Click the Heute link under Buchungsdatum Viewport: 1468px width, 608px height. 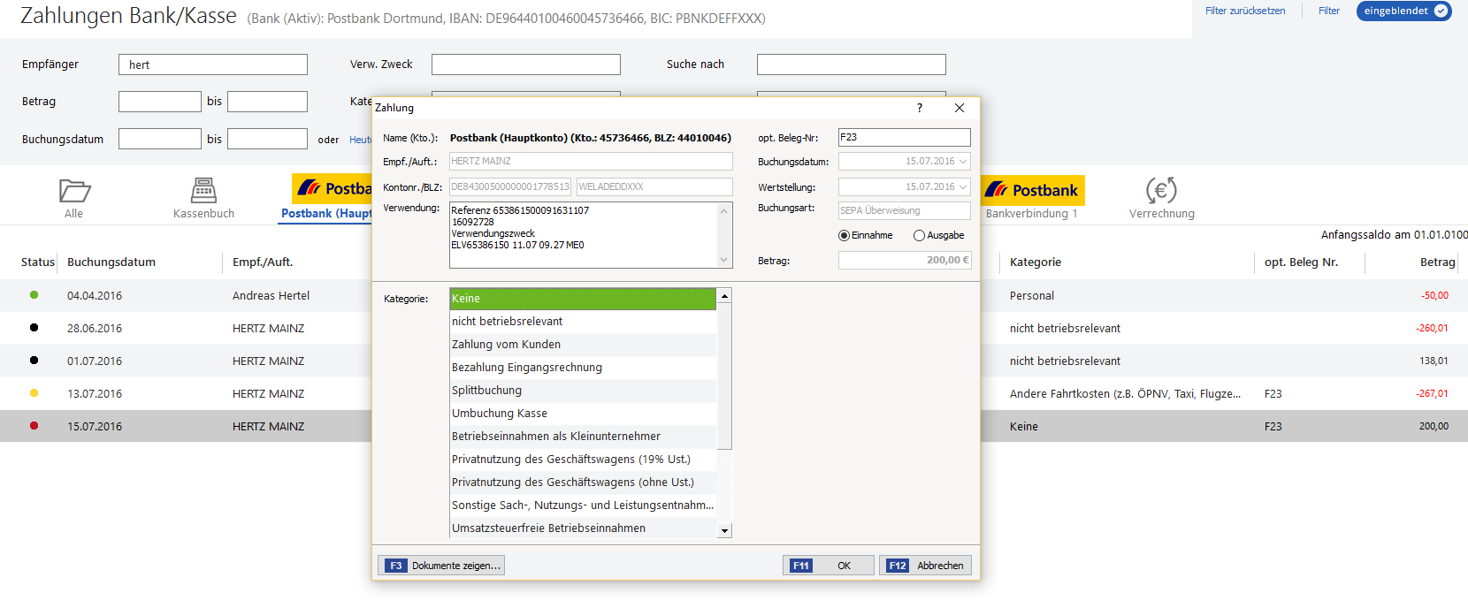(x=361, y=140)
